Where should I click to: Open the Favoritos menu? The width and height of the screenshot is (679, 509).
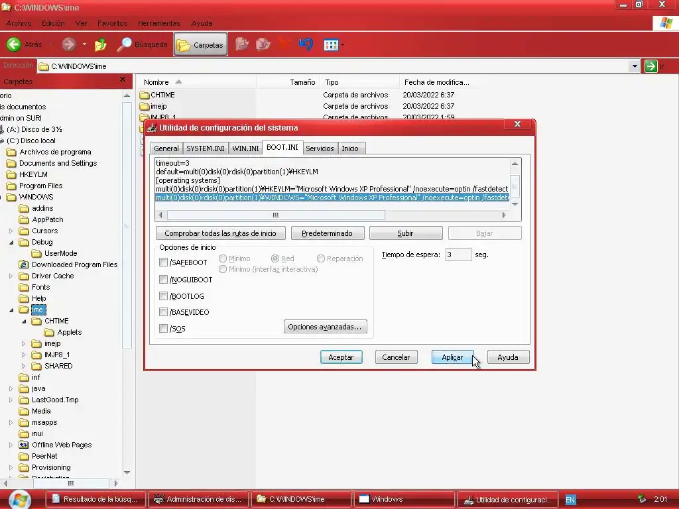pos(112,23)
